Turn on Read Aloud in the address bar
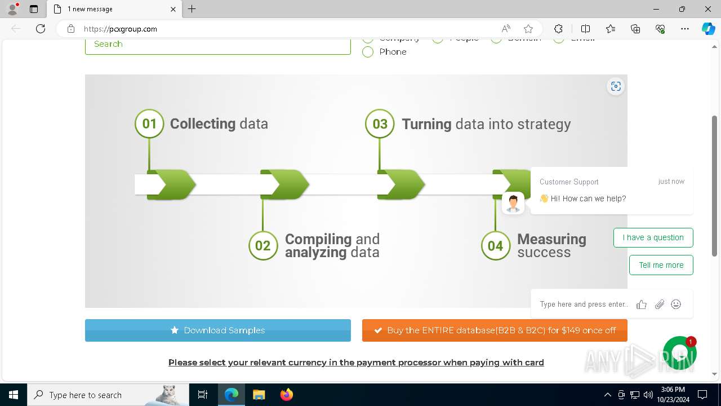Viewport: 721px width, 406px height. pos(506,29)
